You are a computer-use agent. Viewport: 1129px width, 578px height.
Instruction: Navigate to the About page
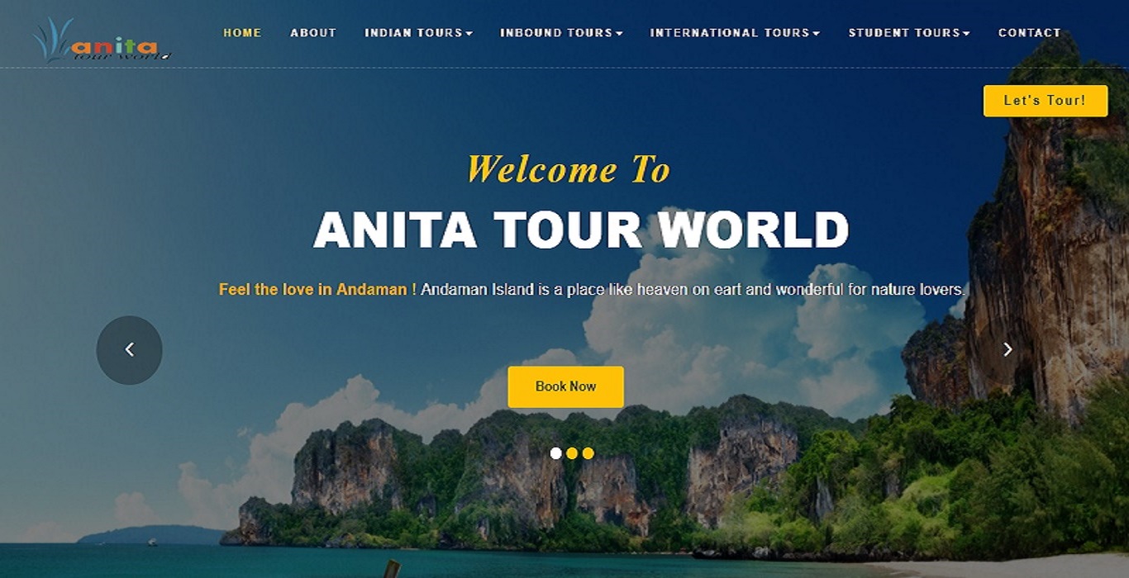313,33
